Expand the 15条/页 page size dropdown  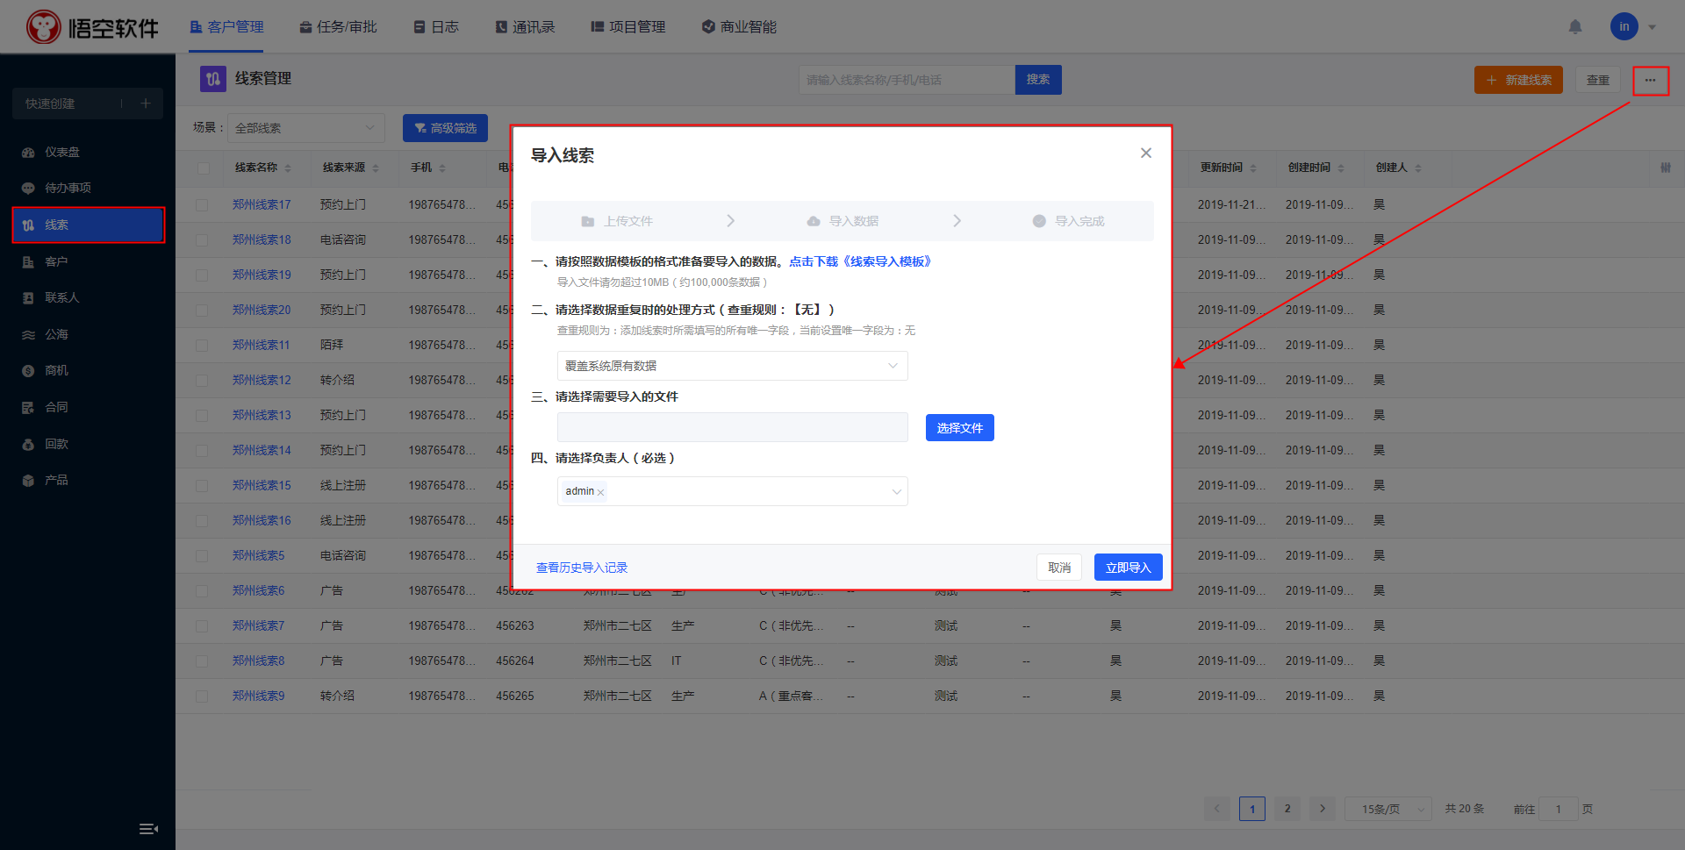coord(1387,809)
